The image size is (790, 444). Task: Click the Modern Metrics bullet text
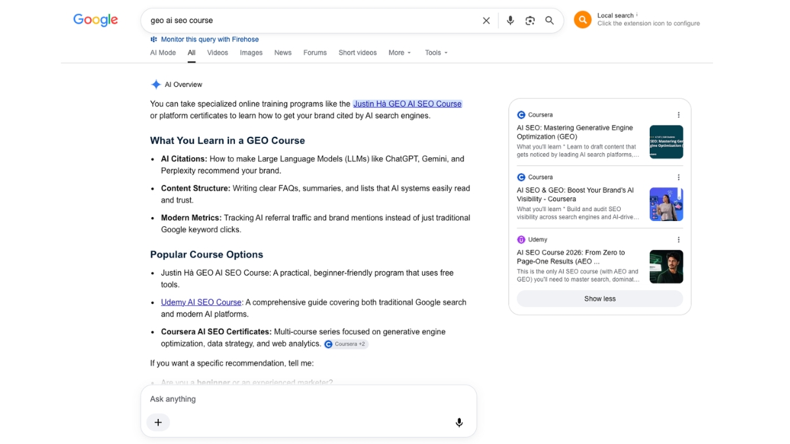tap(315, 224)
